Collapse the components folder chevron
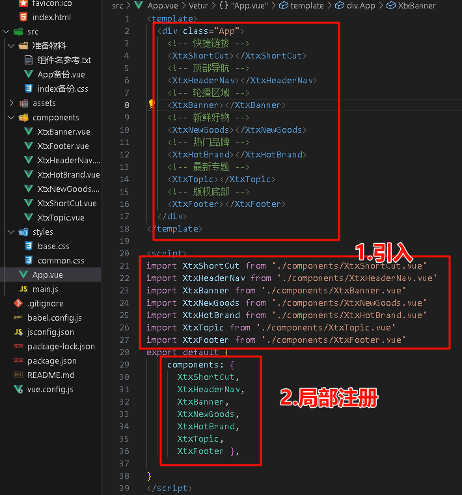Image resolution: width=462 pixels, height=495 pixels. pyautogui.click(x=11, y=118)
